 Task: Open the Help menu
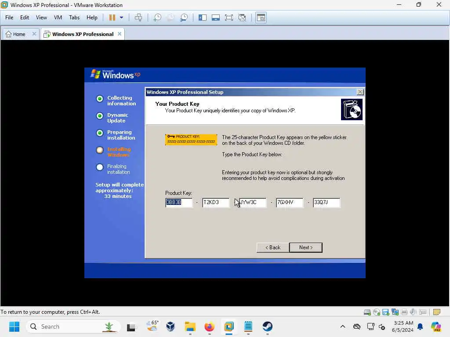[92, 18]
